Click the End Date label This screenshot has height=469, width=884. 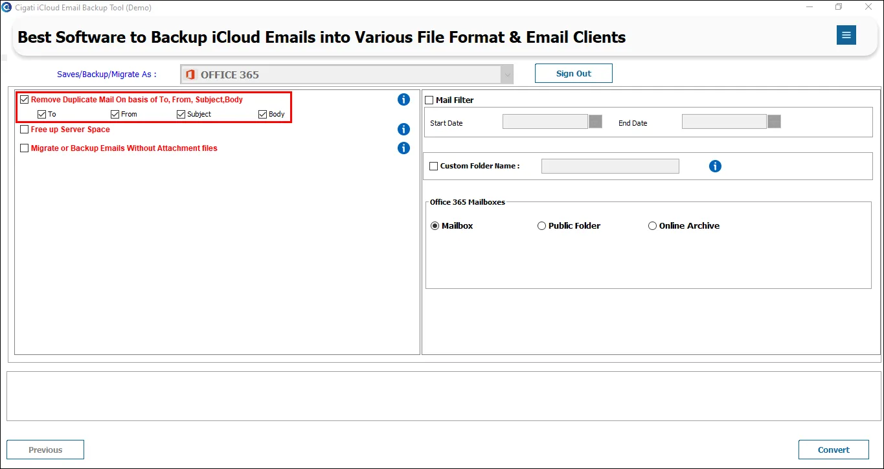633,123
